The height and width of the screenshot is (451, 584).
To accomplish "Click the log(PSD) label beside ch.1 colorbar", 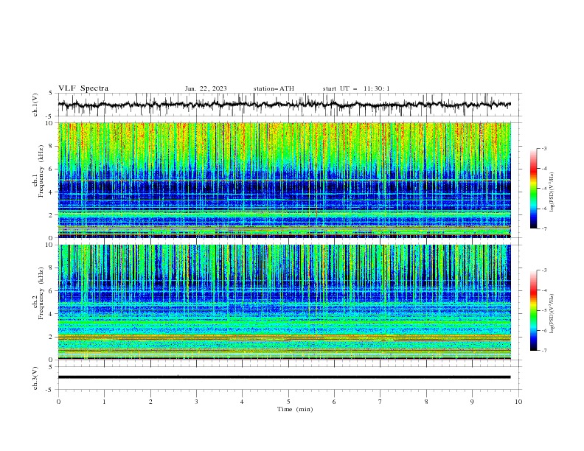I will point(552,192).
